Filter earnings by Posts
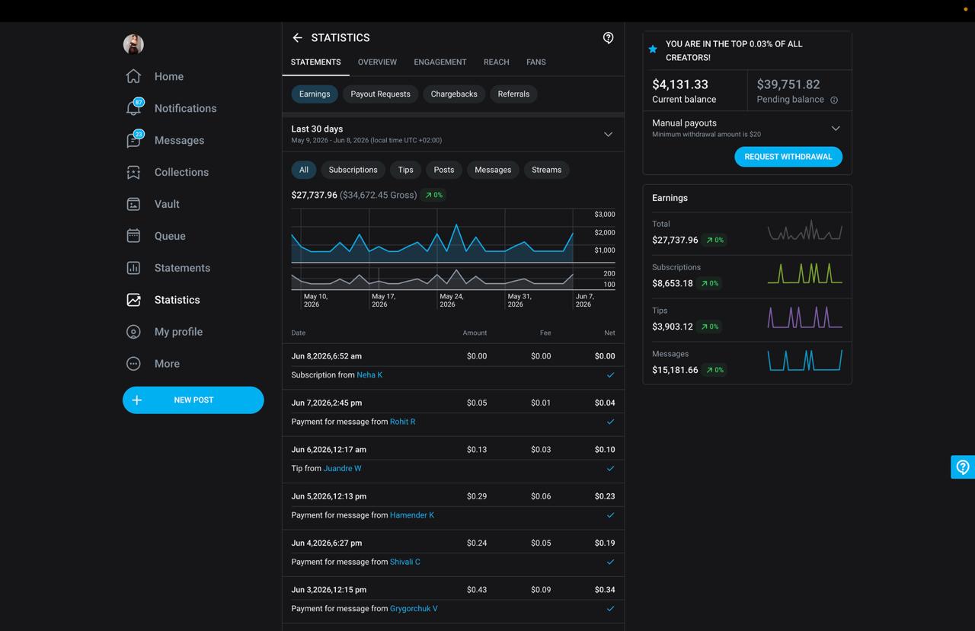Viewport: 975px width, 631px height. click(444, 170)
